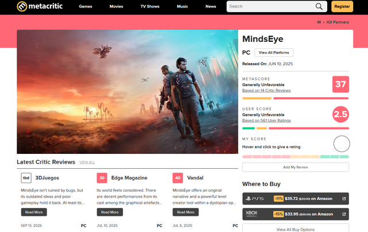The height and width of the screenshot is (232, 368).
Task: Click the Metacritic logo icon
Action: point(21,7)
